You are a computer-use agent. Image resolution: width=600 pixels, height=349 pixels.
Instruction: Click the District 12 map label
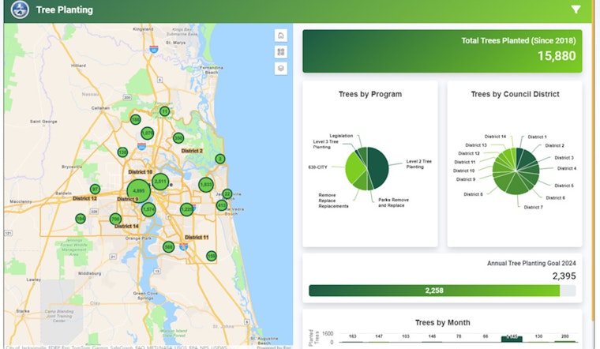[84, 198]
